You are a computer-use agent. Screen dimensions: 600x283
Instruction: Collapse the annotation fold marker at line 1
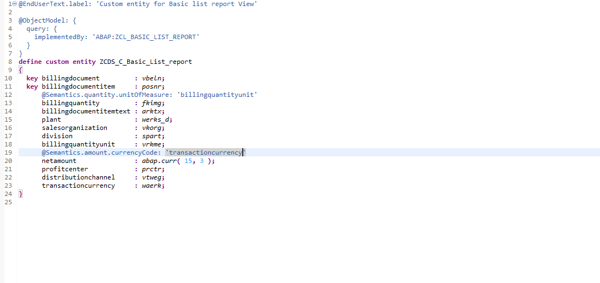(x=15, y=4)
